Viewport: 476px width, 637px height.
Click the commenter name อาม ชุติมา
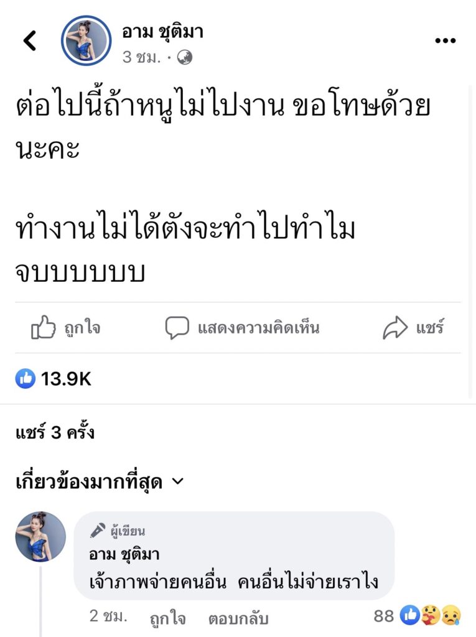pos(128,554)
